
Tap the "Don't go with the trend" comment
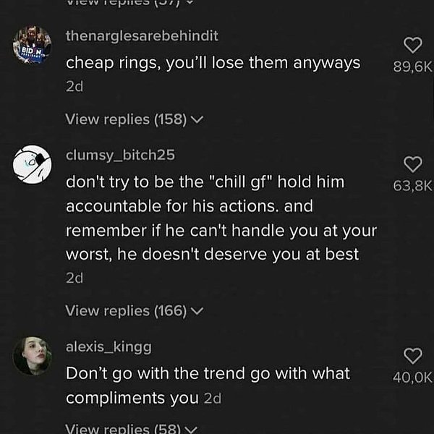(x=208, y=385)
